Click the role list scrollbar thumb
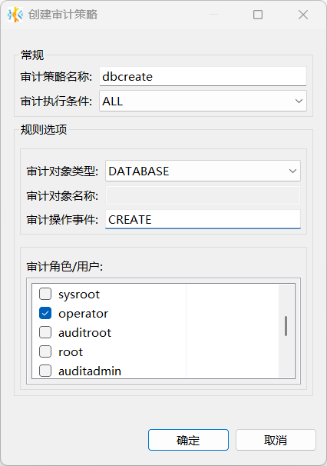Image resolution: width=327 pixels, height=466 pixels. coord(286,326)
